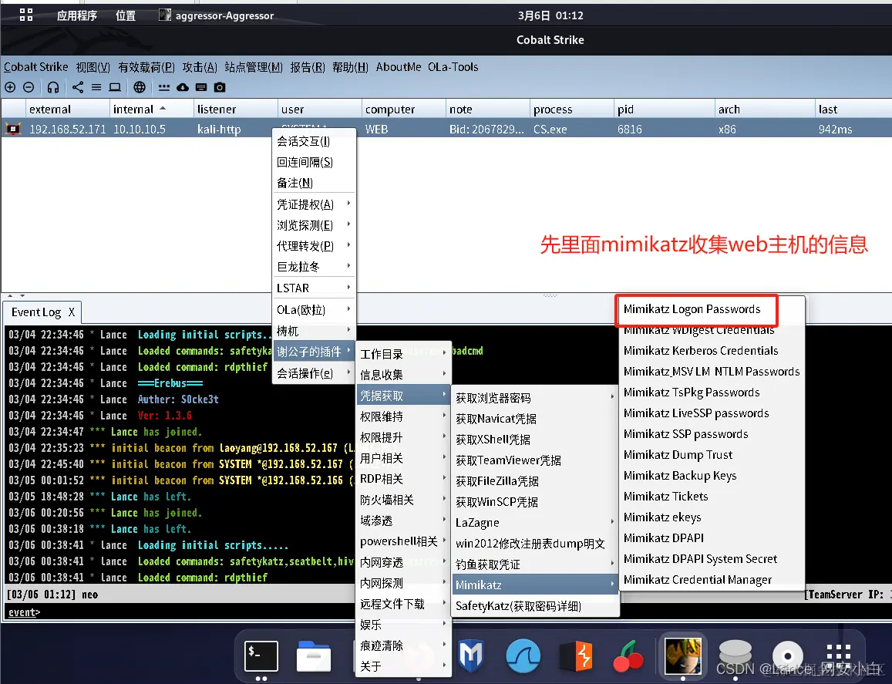892x684 pixels.
Task: Click the 6816 pid cell
Action: pyautogui.click(x=629, y=130)
